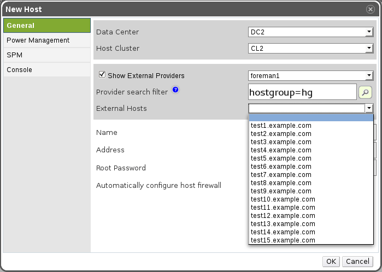Open the SPM tab
Viewport: 382px width, 272px height.
click(15, 55)
